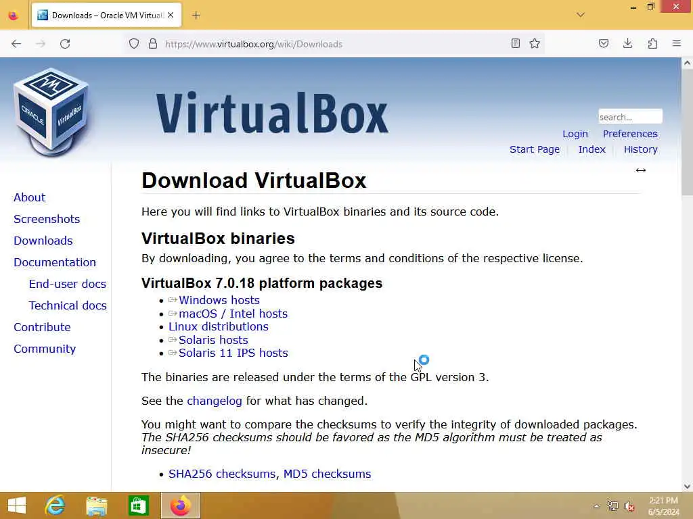The width and height of the screenshot is (693, 519).
Task: Click the search... input box
Action: [630, 117]
